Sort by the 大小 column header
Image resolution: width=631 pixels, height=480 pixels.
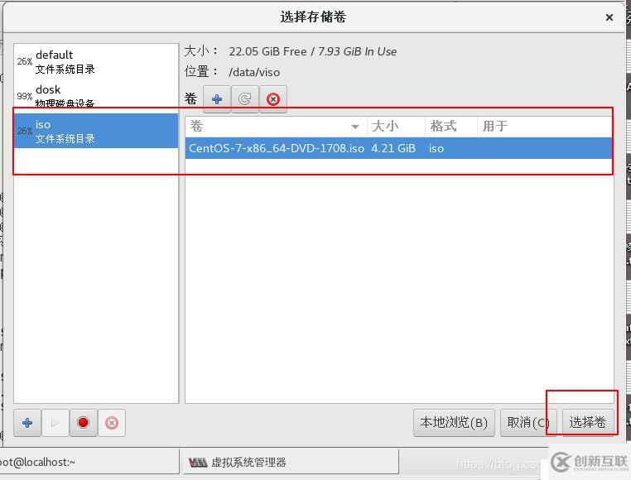tap(396, 127)
